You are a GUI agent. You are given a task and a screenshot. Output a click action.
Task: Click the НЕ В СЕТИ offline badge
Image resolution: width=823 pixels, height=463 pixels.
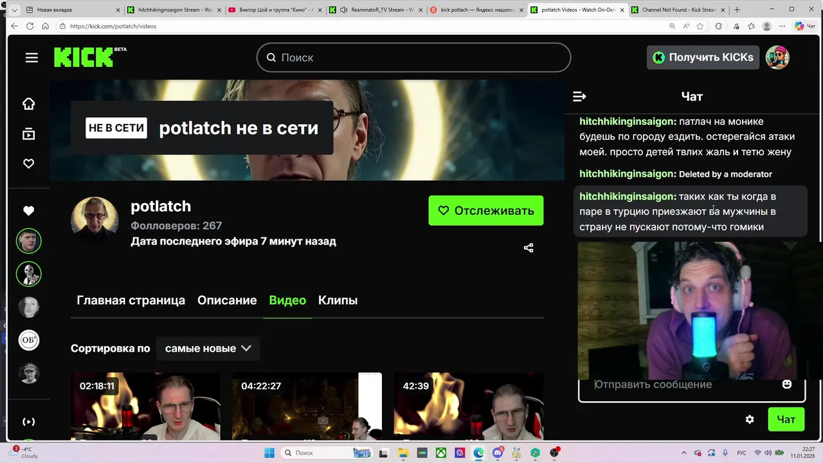(x=116, y=128)
